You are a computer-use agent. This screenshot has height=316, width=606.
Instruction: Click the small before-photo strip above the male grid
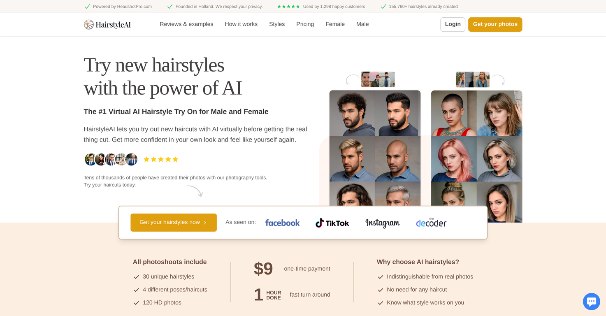(378, 79)
